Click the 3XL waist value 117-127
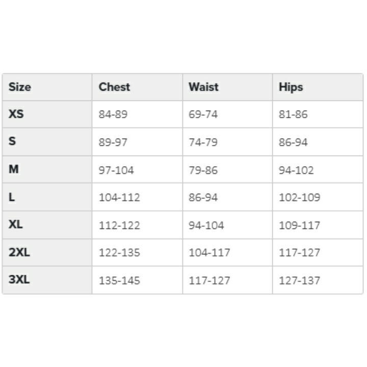Viewport: 367px width, 367px height. coord(209,280)
